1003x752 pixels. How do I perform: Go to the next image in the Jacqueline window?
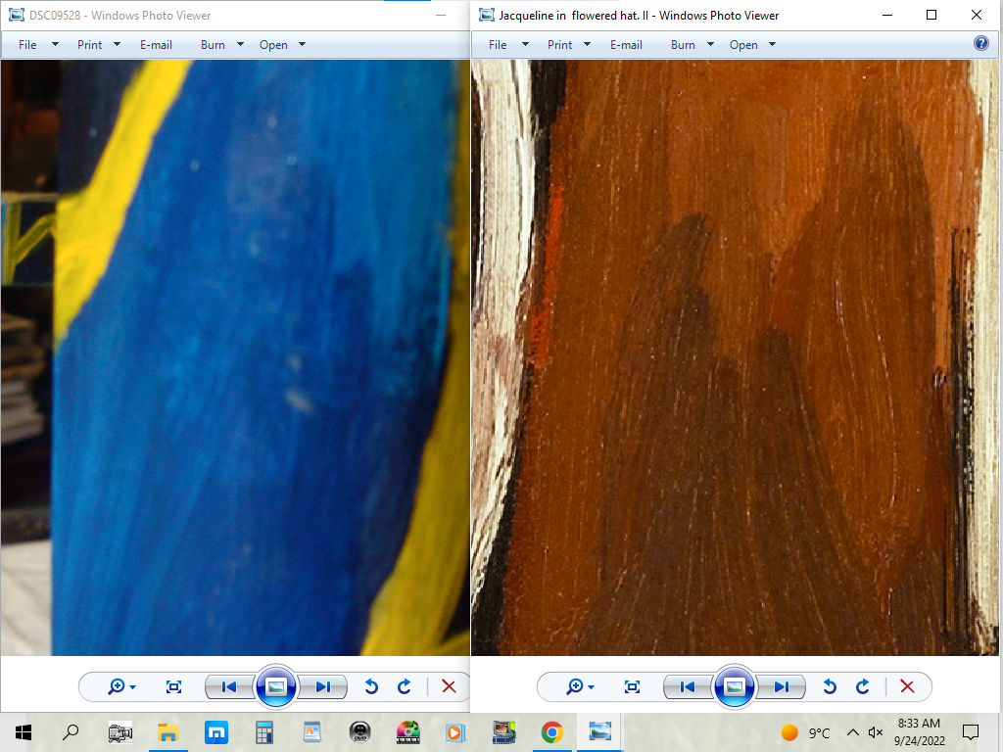point(781,686)
